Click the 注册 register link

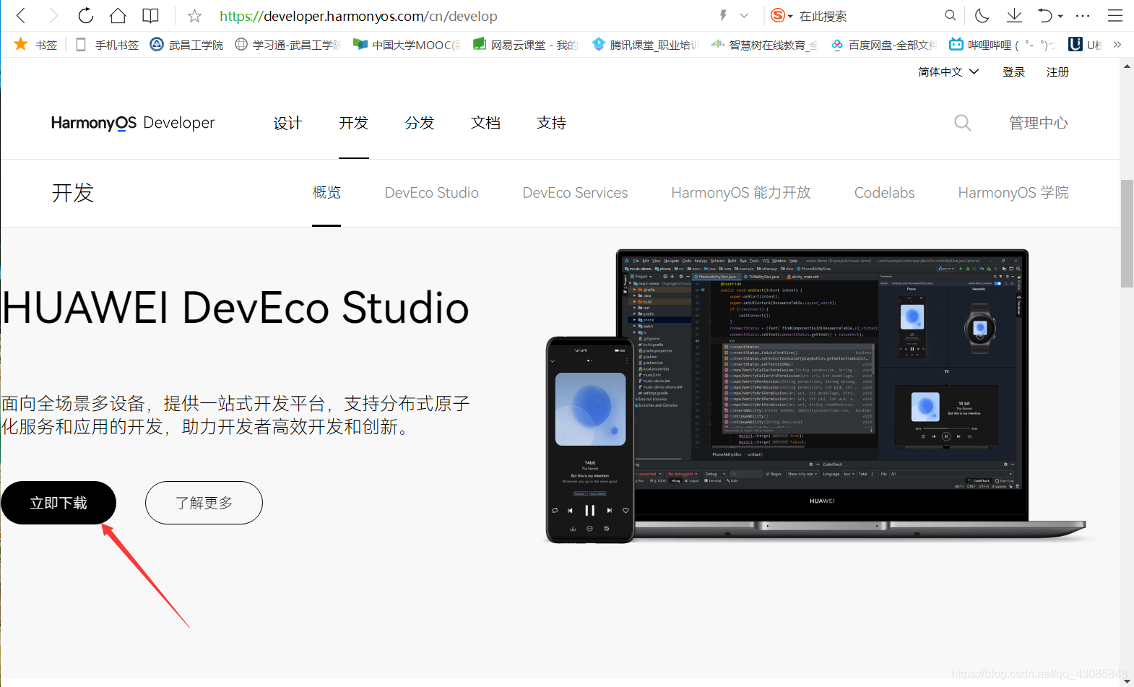pos(1057,72)
